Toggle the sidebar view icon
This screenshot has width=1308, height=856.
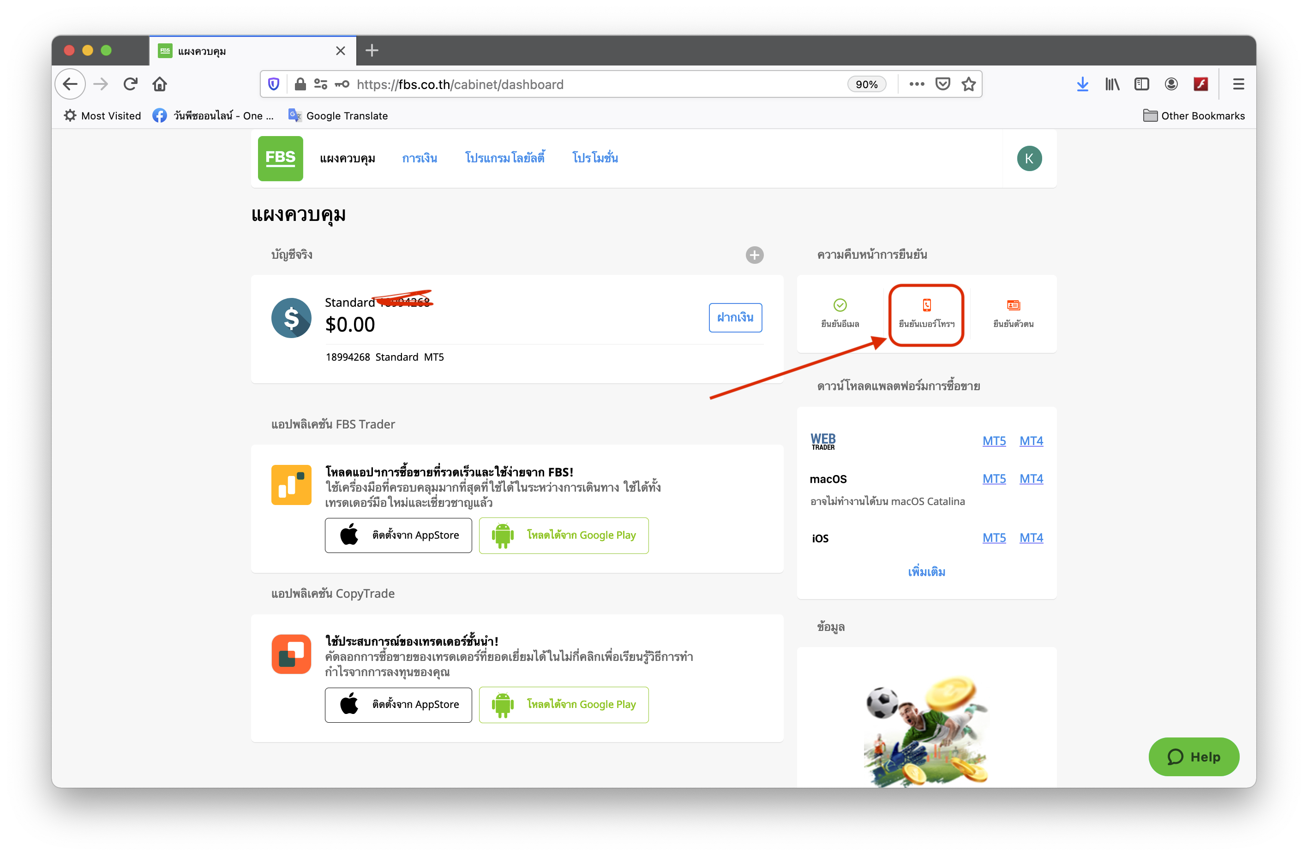[x=1141, y=84]
